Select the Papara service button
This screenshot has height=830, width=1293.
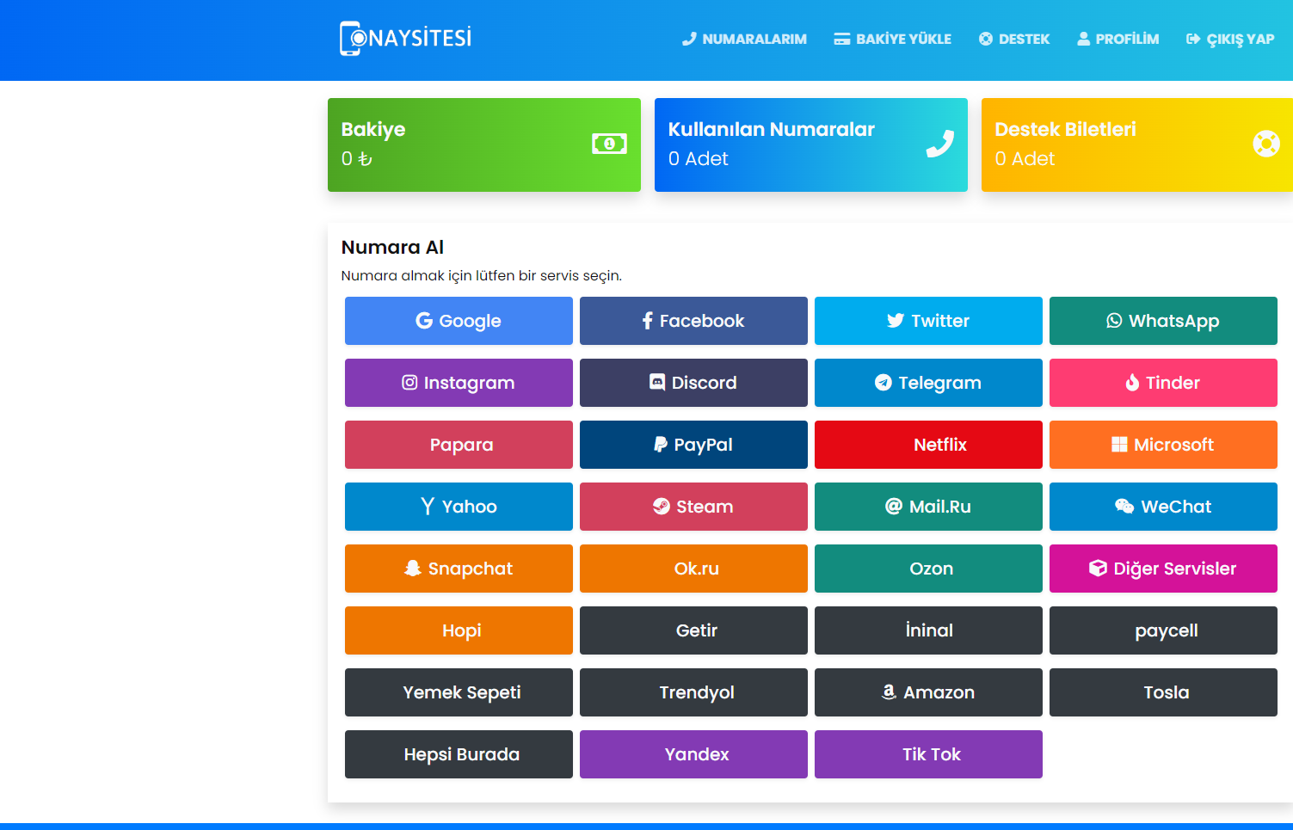point(459,445)
